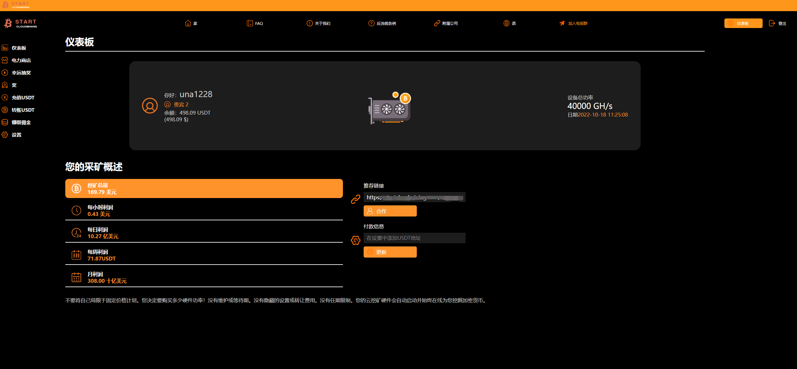Click the START Cloudmining logo

click(x=20, y=23)
